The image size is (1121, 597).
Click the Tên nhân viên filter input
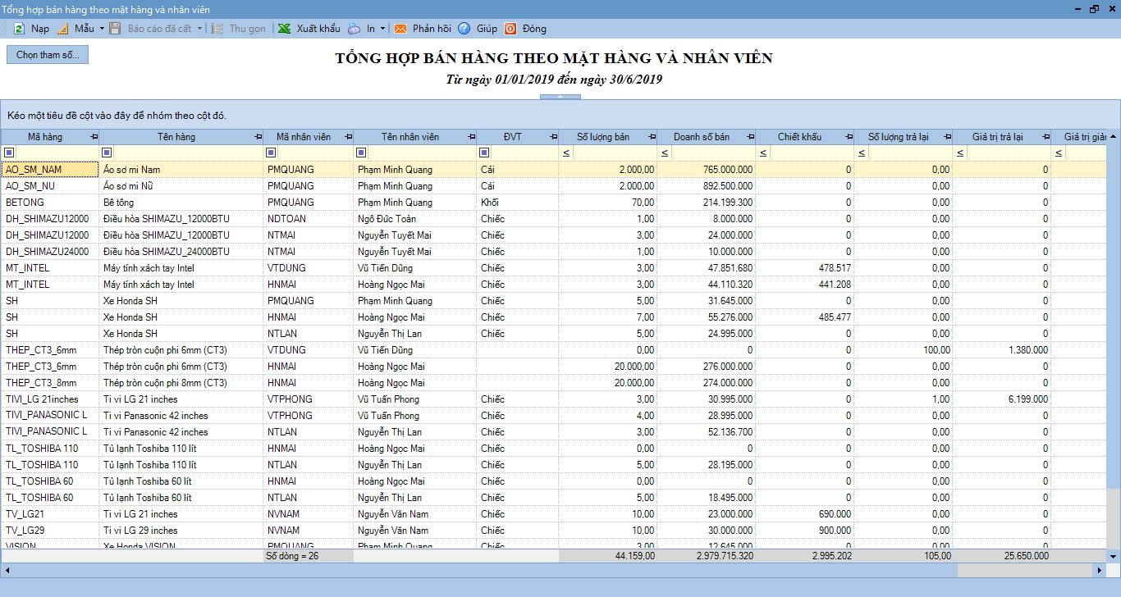[422, 153]
